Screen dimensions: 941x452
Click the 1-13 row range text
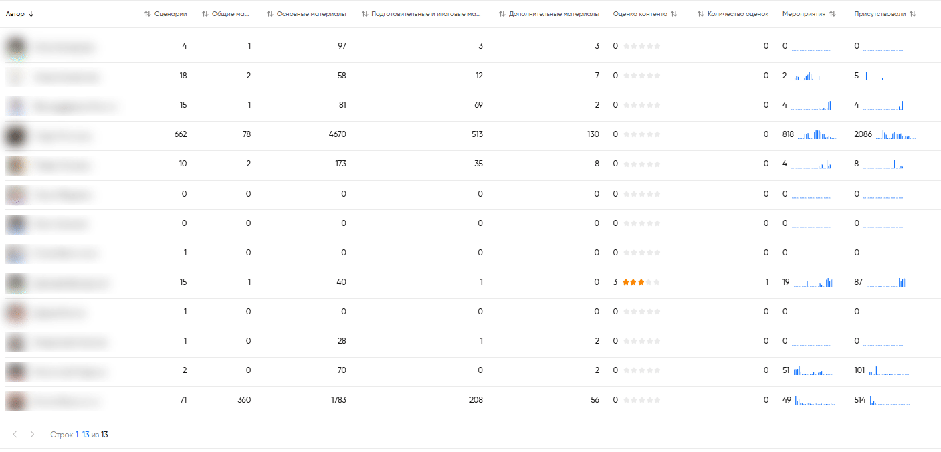pos(82,435)
